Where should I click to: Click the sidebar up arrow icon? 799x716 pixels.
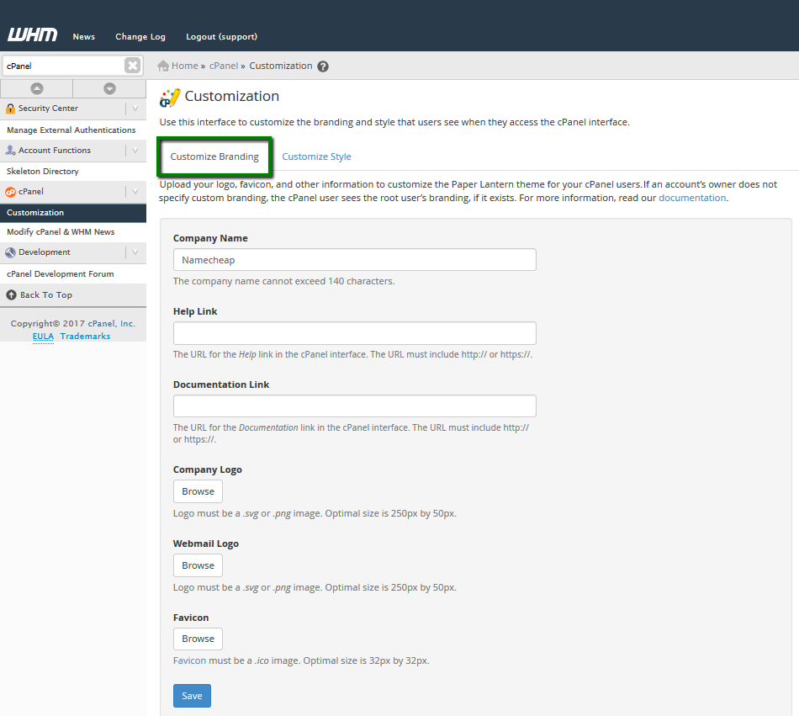(37, 88)
